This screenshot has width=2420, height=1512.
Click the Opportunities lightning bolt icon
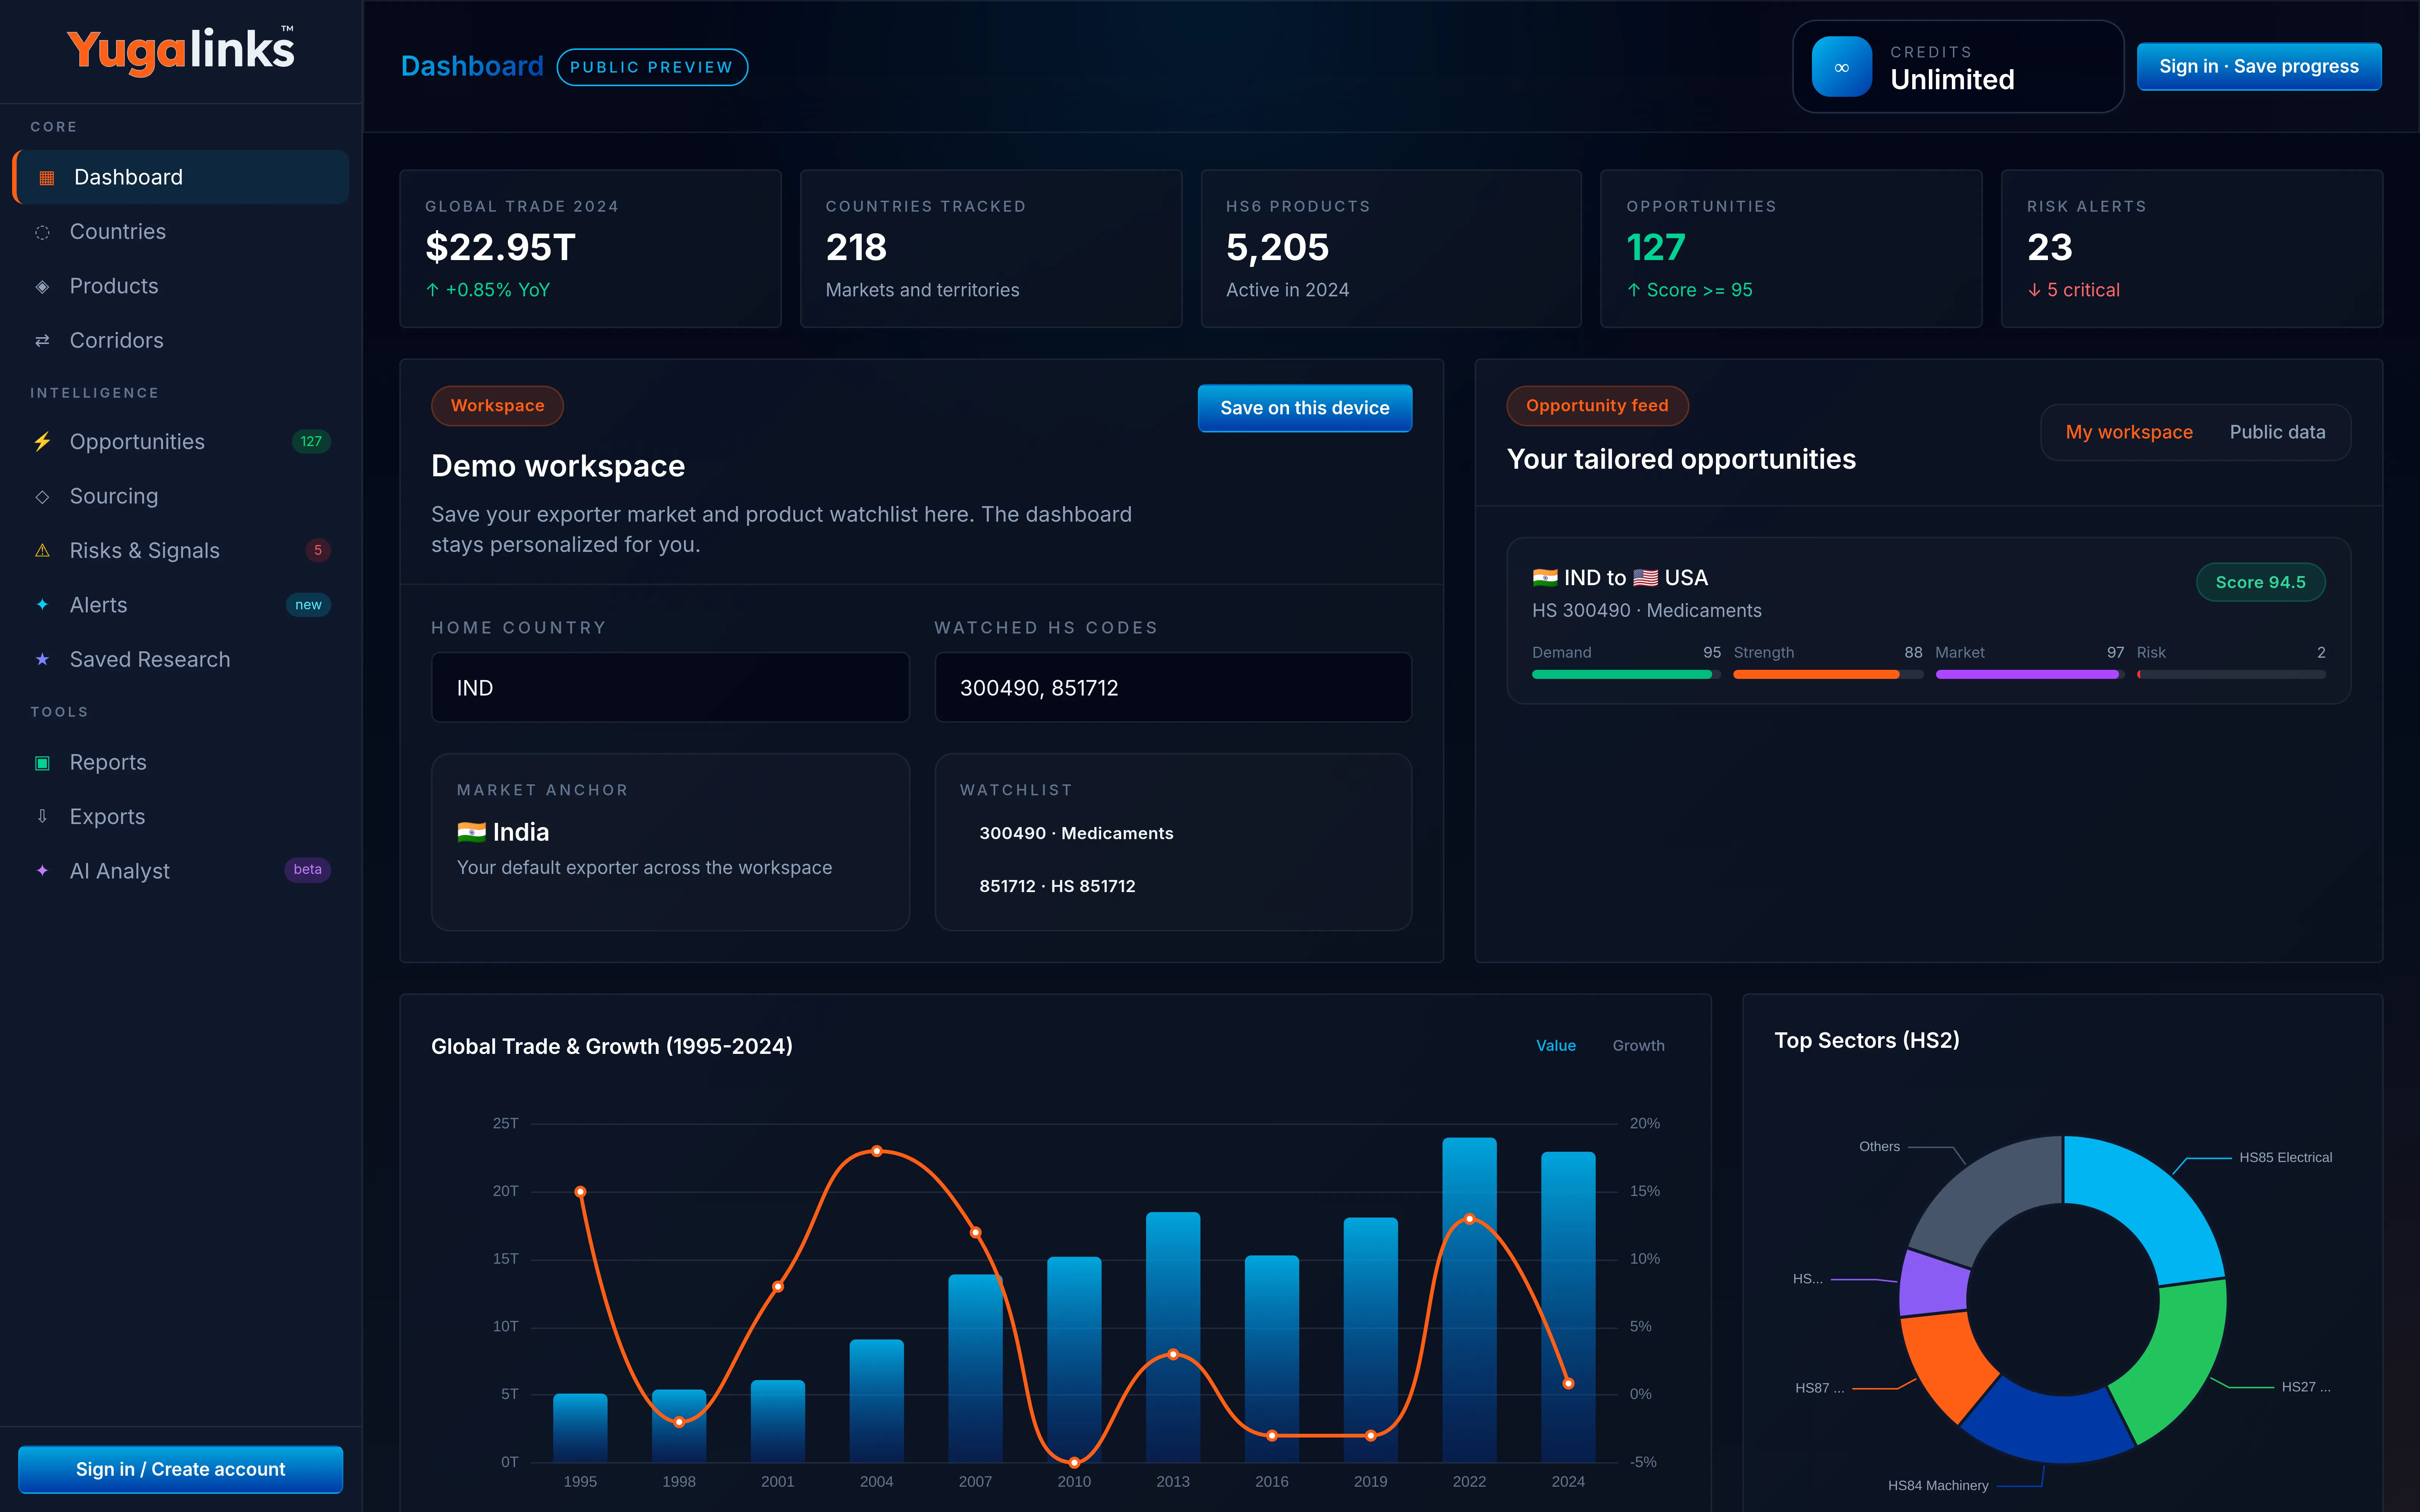pos(42,442)
